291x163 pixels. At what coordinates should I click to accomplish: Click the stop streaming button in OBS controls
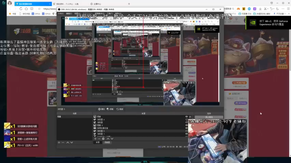(x=209, y=117)
